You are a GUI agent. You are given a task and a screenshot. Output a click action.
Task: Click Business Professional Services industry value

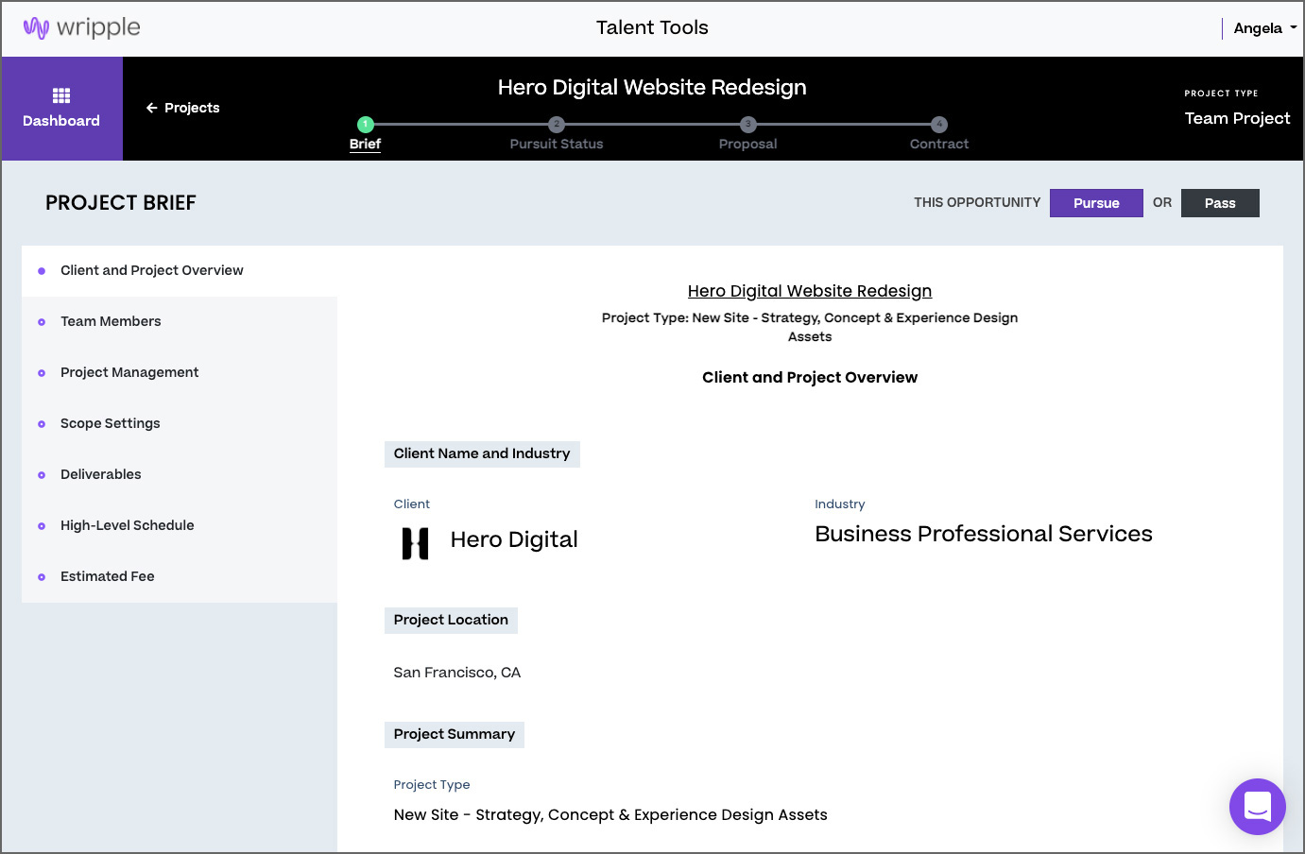[x=984, y=534]
